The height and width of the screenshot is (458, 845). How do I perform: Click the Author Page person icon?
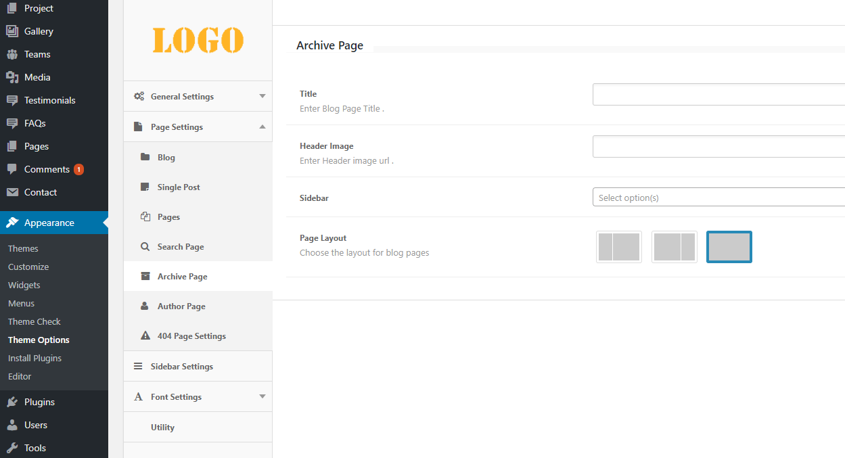click(145, 306)
